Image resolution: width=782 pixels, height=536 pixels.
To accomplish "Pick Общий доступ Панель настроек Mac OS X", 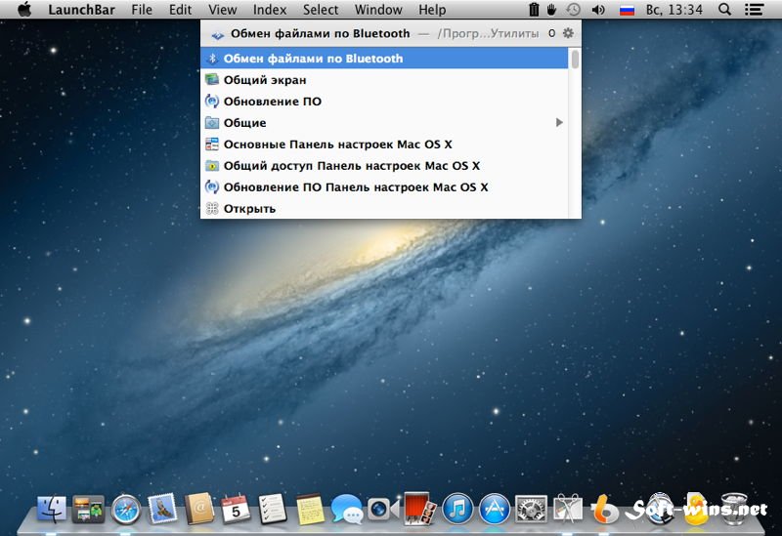I will tap(384, 165).
